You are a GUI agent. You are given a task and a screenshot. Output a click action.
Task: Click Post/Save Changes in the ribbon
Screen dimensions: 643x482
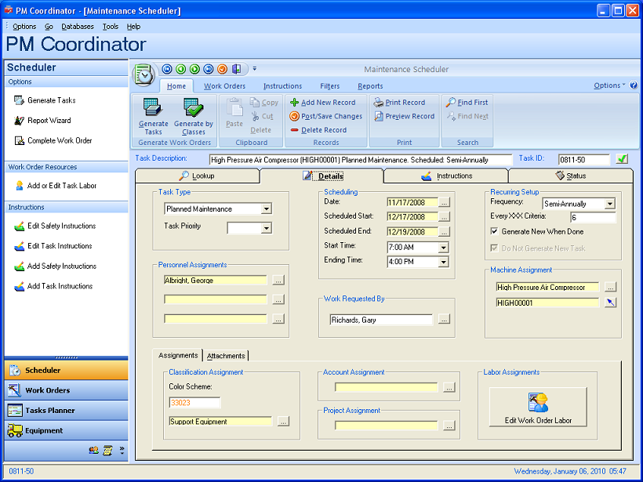coord(326,117)
